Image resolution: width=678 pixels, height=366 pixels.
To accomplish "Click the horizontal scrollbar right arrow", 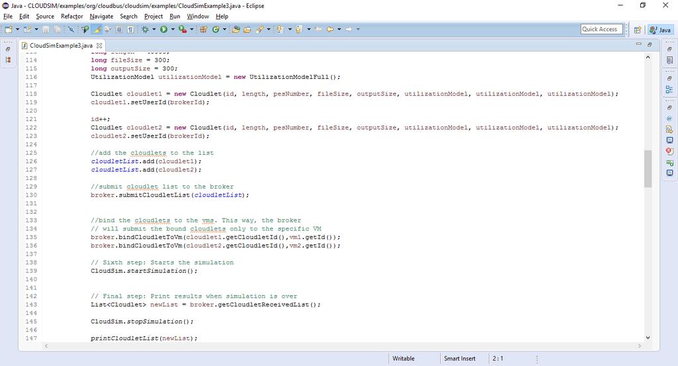I will (639, 345).
